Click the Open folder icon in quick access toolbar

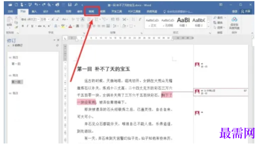[10, 5]
